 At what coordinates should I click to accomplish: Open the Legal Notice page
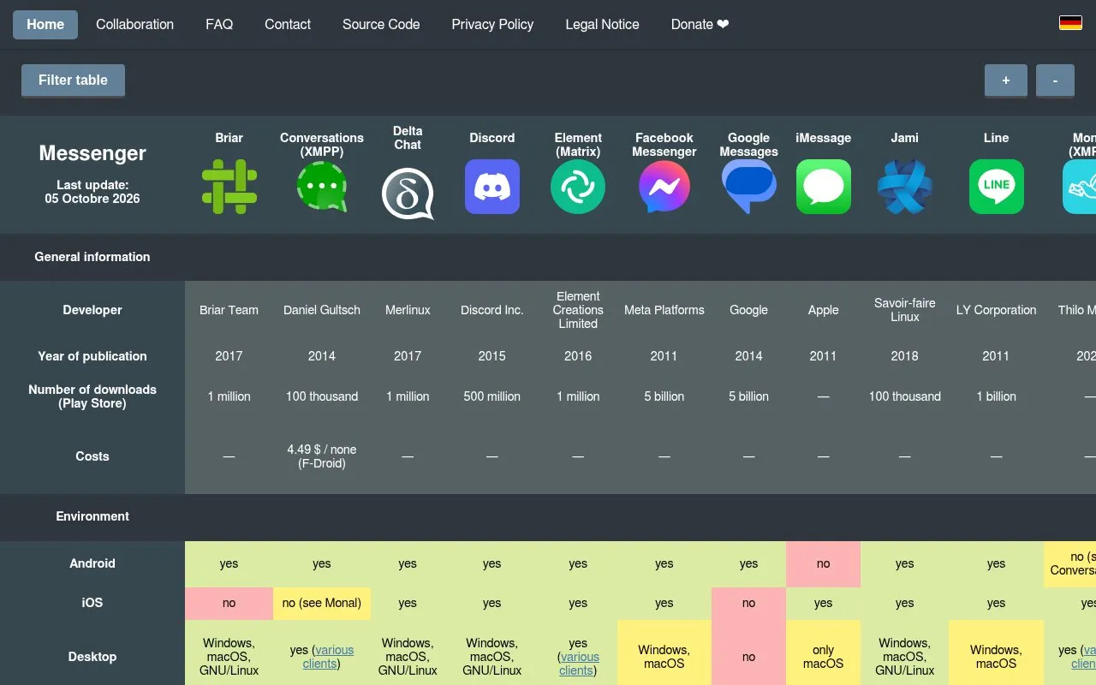602,25
